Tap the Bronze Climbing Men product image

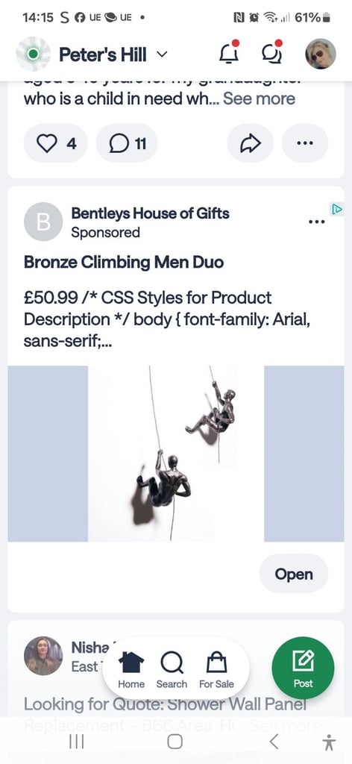point(176,454)
